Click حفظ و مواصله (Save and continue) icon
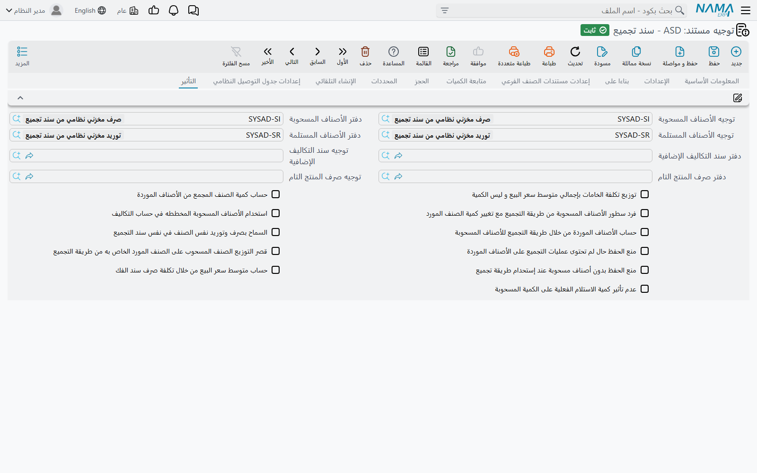This screenshot has height=473, width=757. click(x=680, y=52)
